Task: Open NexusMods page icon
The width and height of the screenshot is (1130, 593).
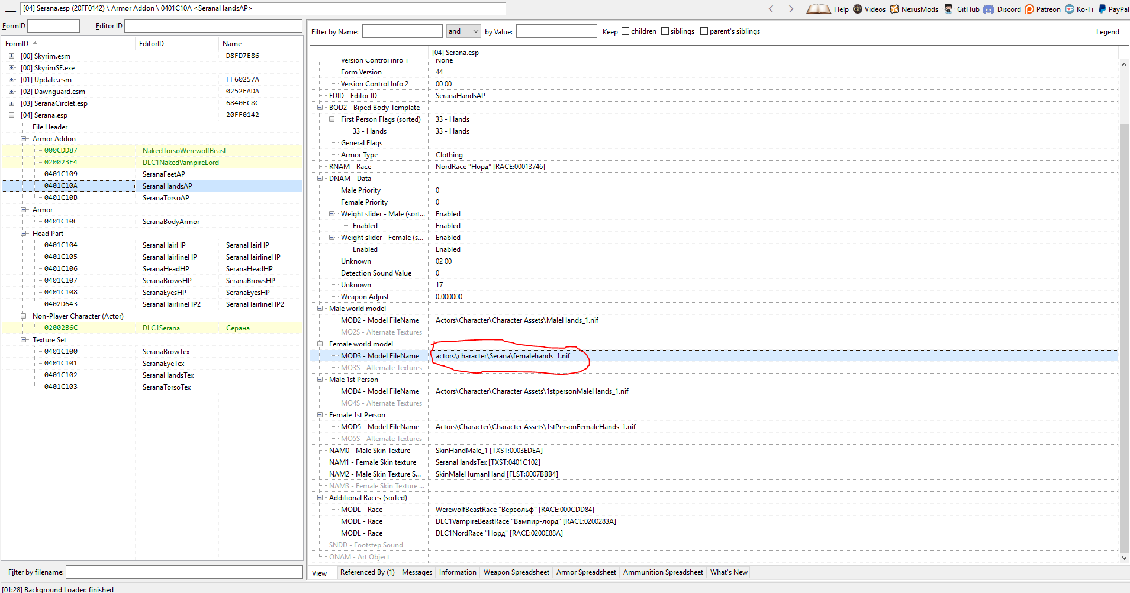Action: [894, 9]
